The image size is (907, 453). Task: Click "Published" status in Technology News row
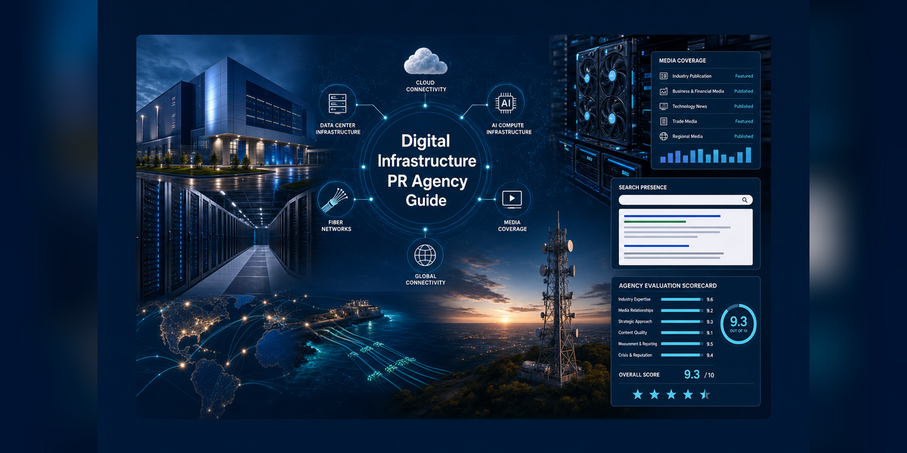tap(744, 106)
